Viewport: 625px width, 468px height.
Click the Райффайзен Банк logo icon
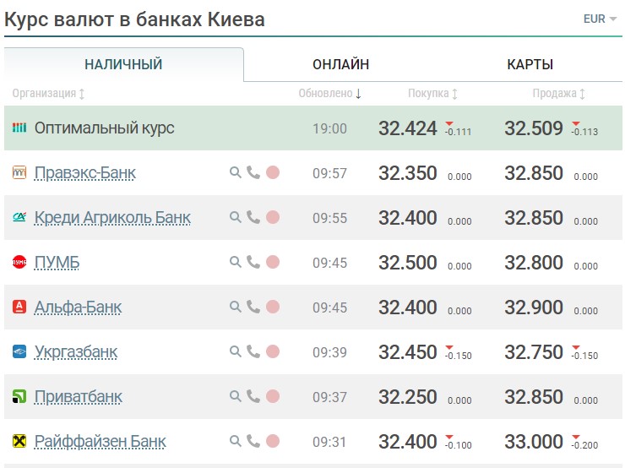(19, 441)
